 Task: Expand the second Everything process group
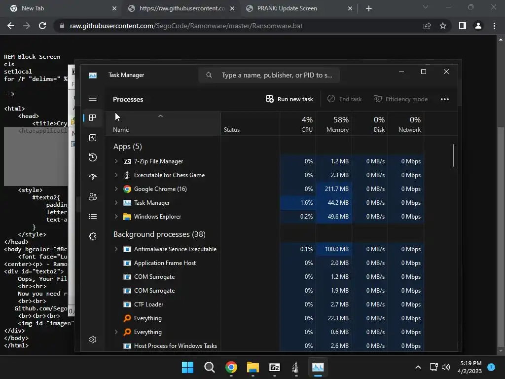click(116, 332)
